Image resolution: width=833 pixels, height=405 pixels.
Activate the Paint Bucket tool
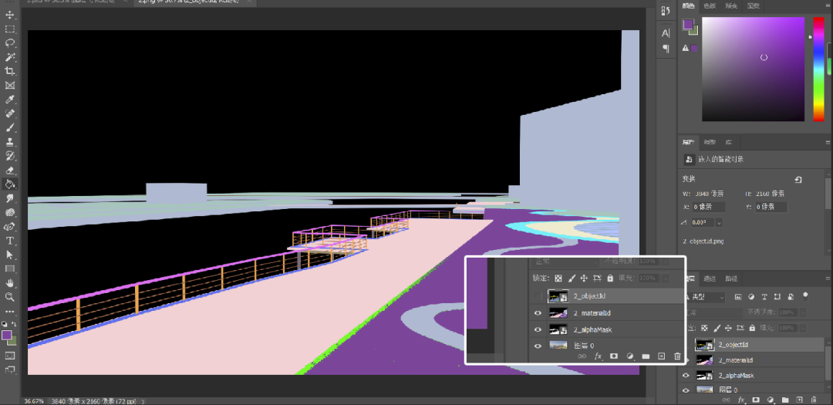pos(10,184)
